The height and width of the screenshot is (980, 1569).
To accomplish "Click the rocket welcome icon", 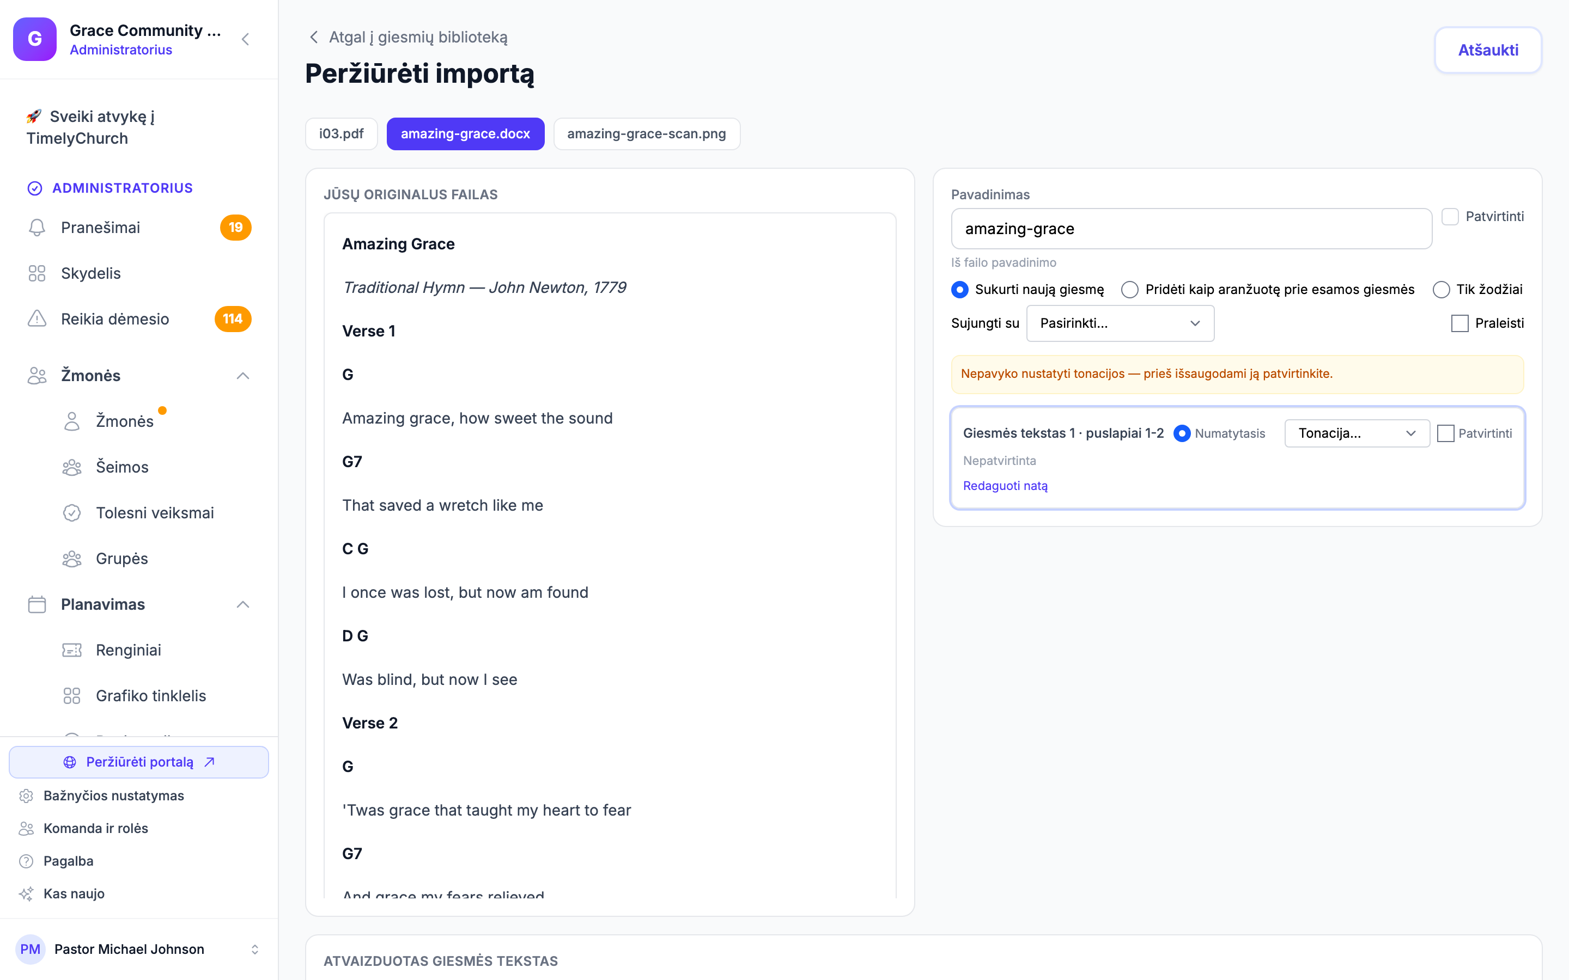I will [x=34, y=117].
